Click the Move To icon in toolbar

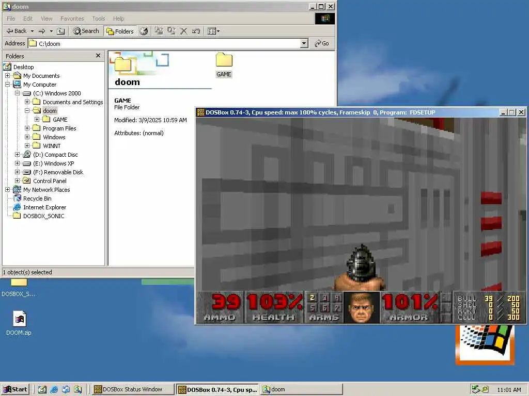point(159,31)
